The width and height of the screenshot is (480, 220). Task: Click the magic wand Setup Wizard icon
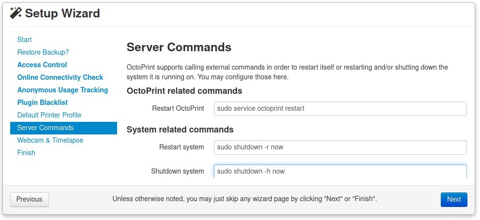(16, 13)
